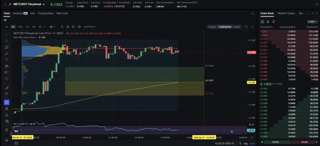Toggle hide all drawings eye icon
Screen dimensions: 320x146
point(7,121)
